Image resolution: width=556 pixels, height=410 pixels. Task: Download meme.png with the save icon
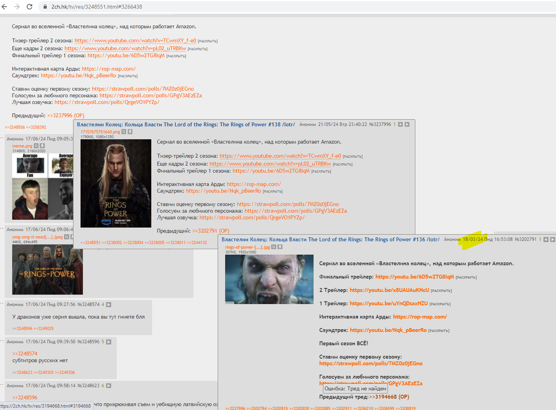(42, 146)
